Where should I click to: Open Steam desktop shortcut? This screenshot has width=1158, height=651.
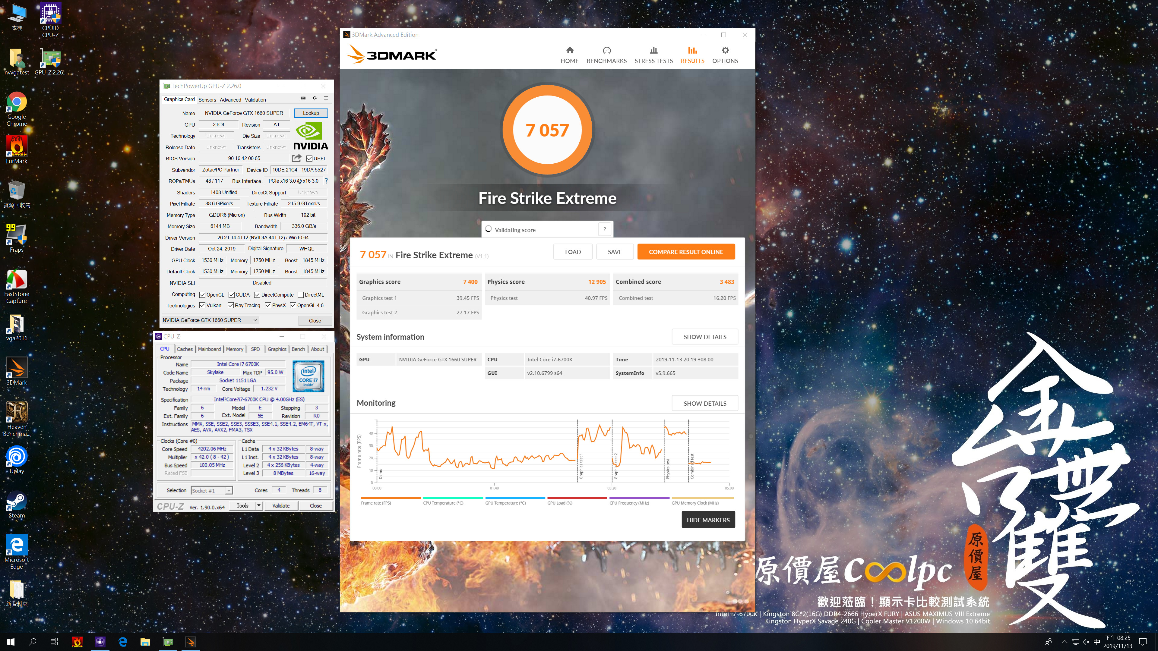click(x=17, y=505)
